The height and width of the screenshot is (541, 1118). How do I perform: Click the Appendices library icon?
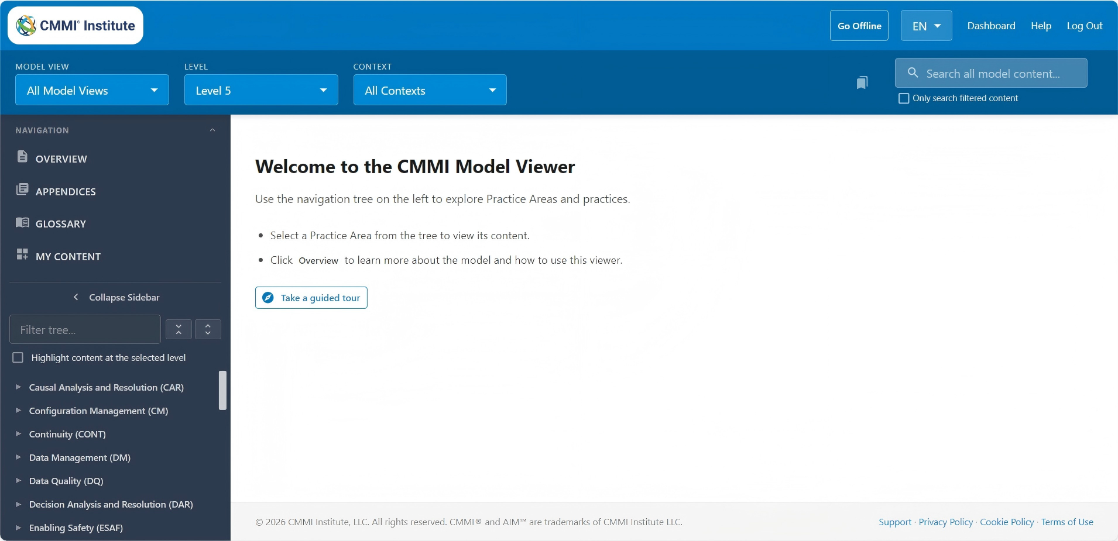tap(22, 189)
